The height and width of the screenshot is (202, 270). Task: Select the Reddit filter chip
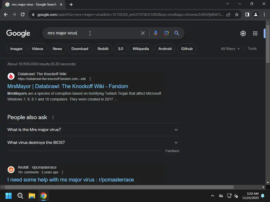(103, 49)
